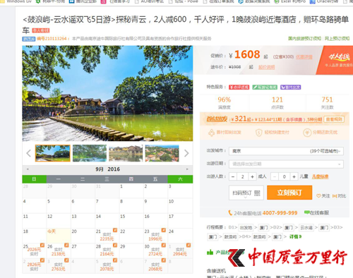Screen dimensions: 353x278
Task: Show next thumbnails with right gallery arrow
Action: (x=186, y=153)
